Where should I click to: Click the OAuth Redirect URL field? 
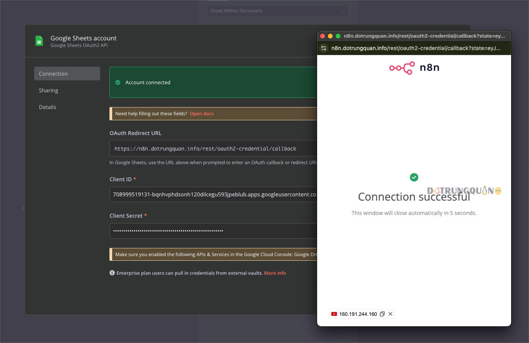(213, 149)
